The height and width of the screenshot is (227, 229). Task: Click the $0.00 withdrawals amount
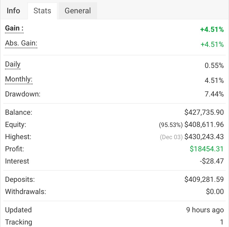215,192
